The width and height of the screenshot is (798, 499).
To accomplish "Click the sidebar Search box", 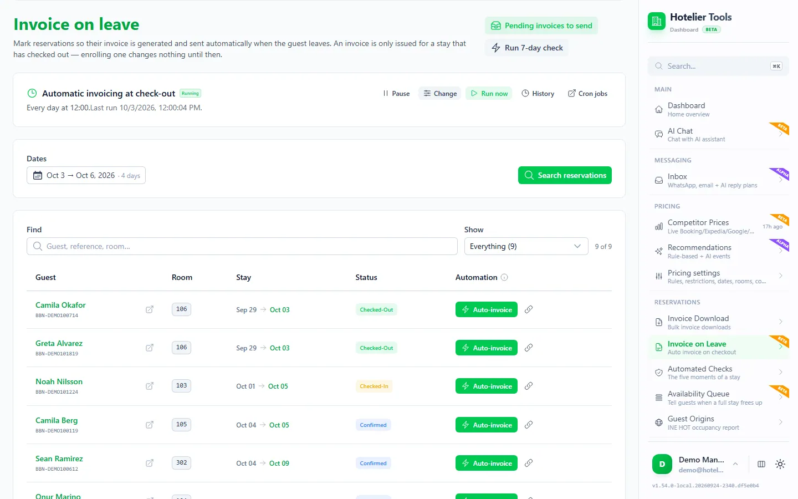I will (x=718, y=66).
